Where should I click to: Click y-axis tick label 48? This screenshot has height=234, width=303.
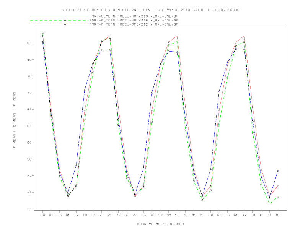(29, 192)
